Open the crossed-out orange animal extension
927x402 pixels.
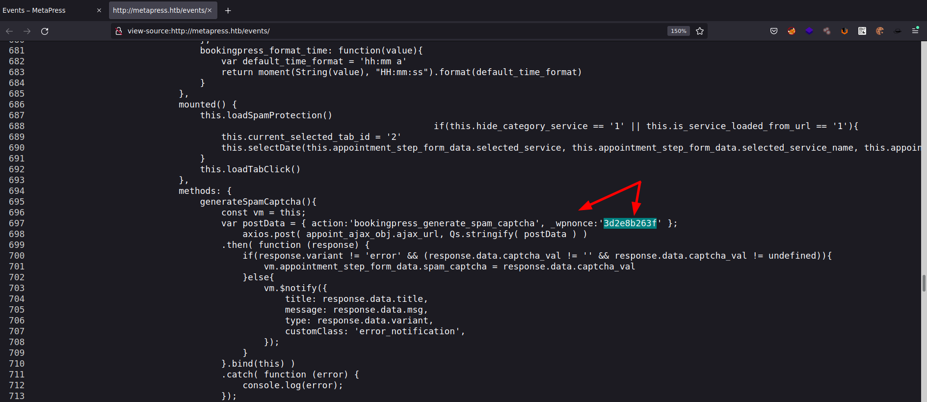point(792,31)
